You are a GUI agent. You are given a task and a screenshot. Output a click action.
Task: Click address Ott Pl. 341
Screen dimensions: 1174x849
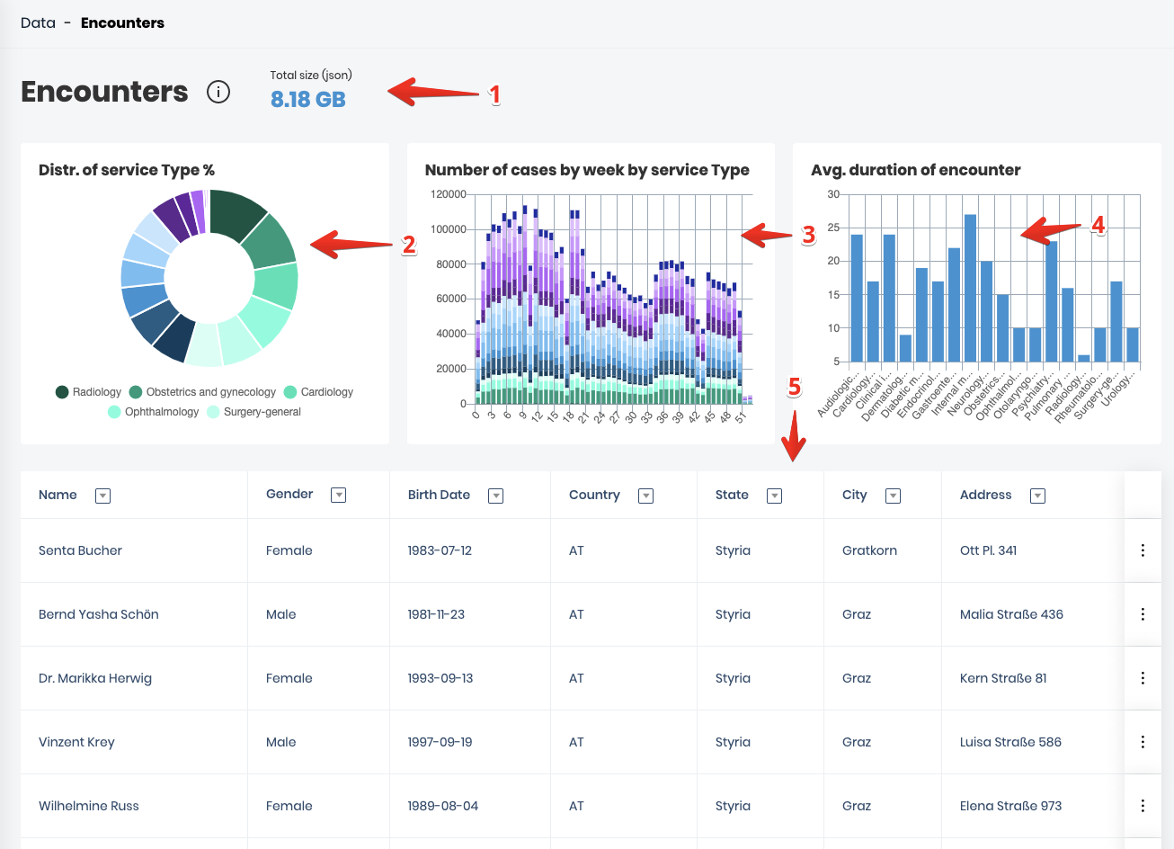[988, 550]
